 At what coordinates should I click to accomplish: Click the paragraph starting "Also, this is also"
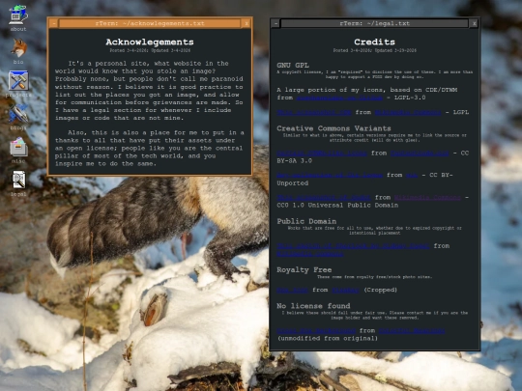tap(150, 148)
